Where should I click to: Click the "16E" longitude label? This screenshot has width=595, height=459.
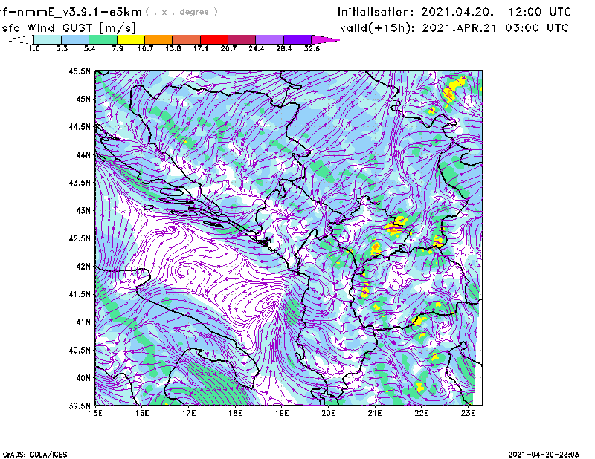(142, 413)
